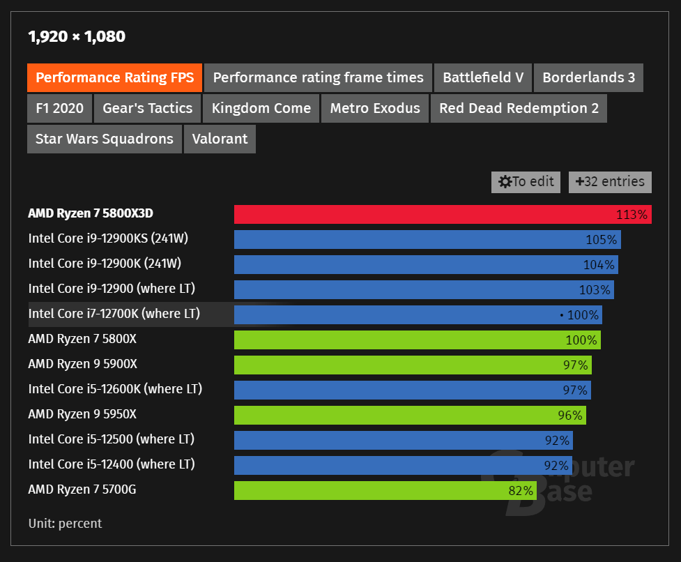
Task: Select the Intel Core i9-12900KS (241W) label
Action: tap(108, 239)
